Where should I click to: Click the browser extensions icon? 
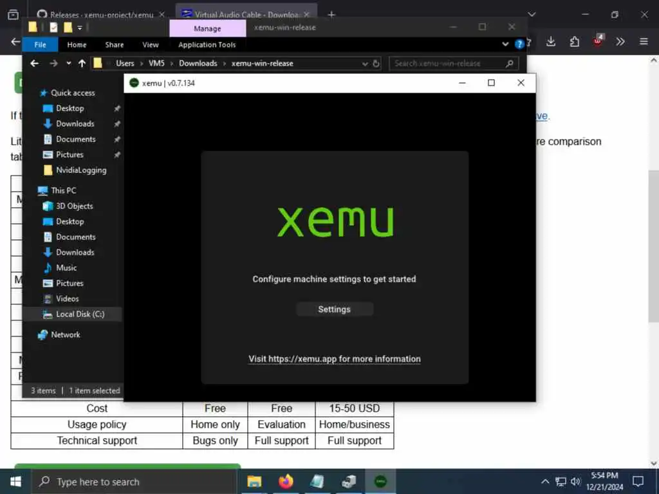point(575,42)
